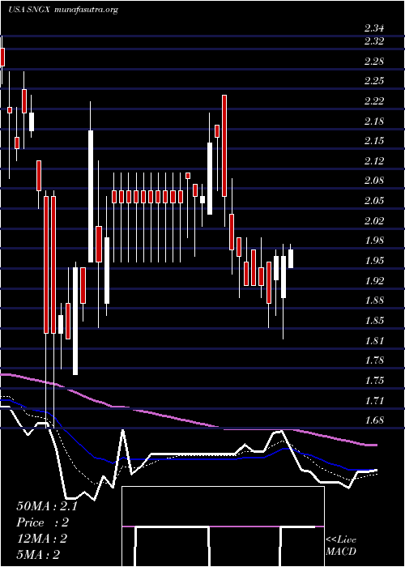This screenshot has width=405, height=567.
Task: Pick the 2.15 price axis value
Action: [x=374, y=141]
